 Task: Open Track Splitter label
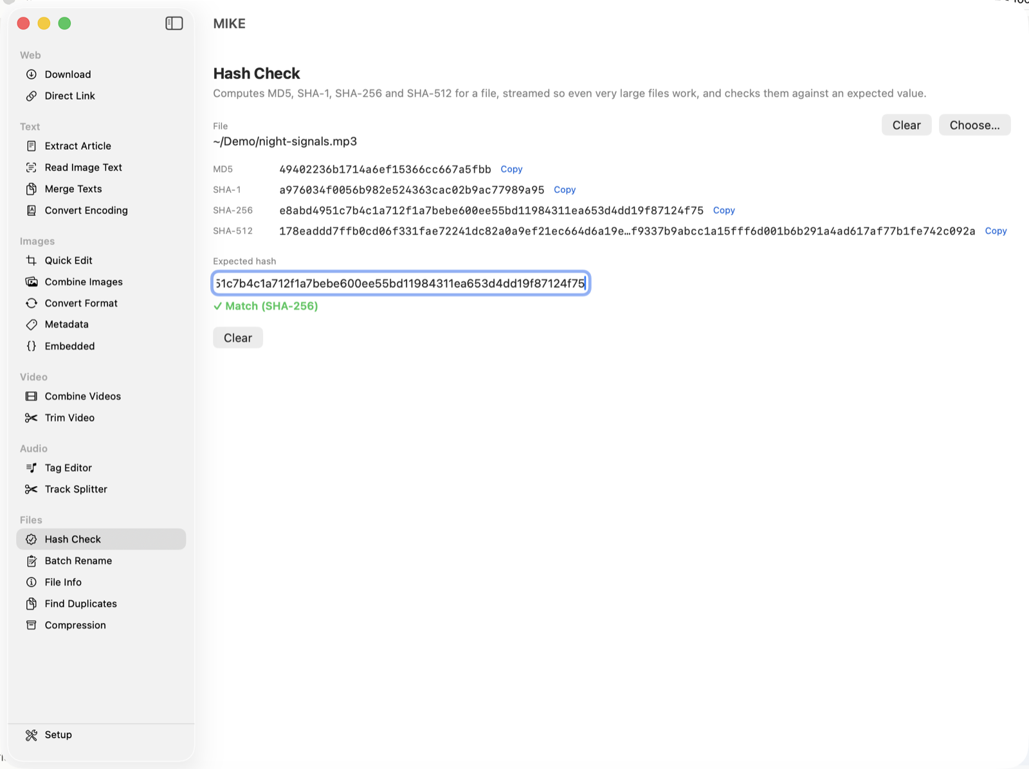tap(76, 489)
